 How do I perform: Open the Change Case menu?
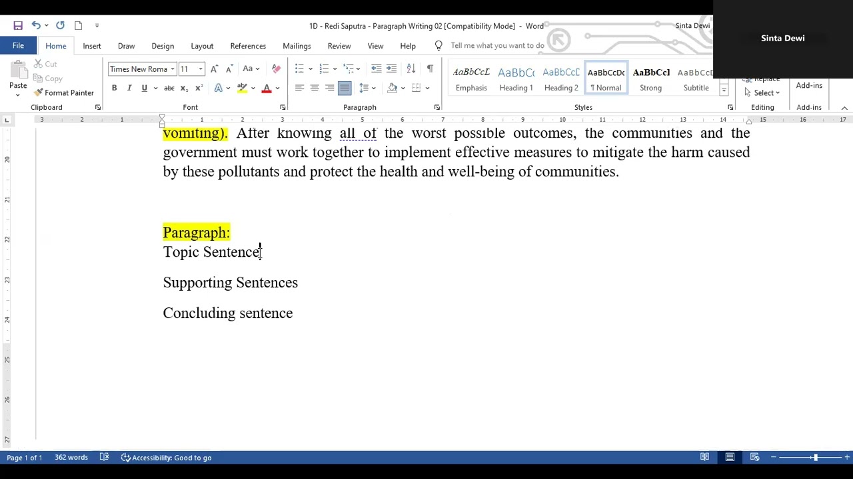[x=251, y=69]
